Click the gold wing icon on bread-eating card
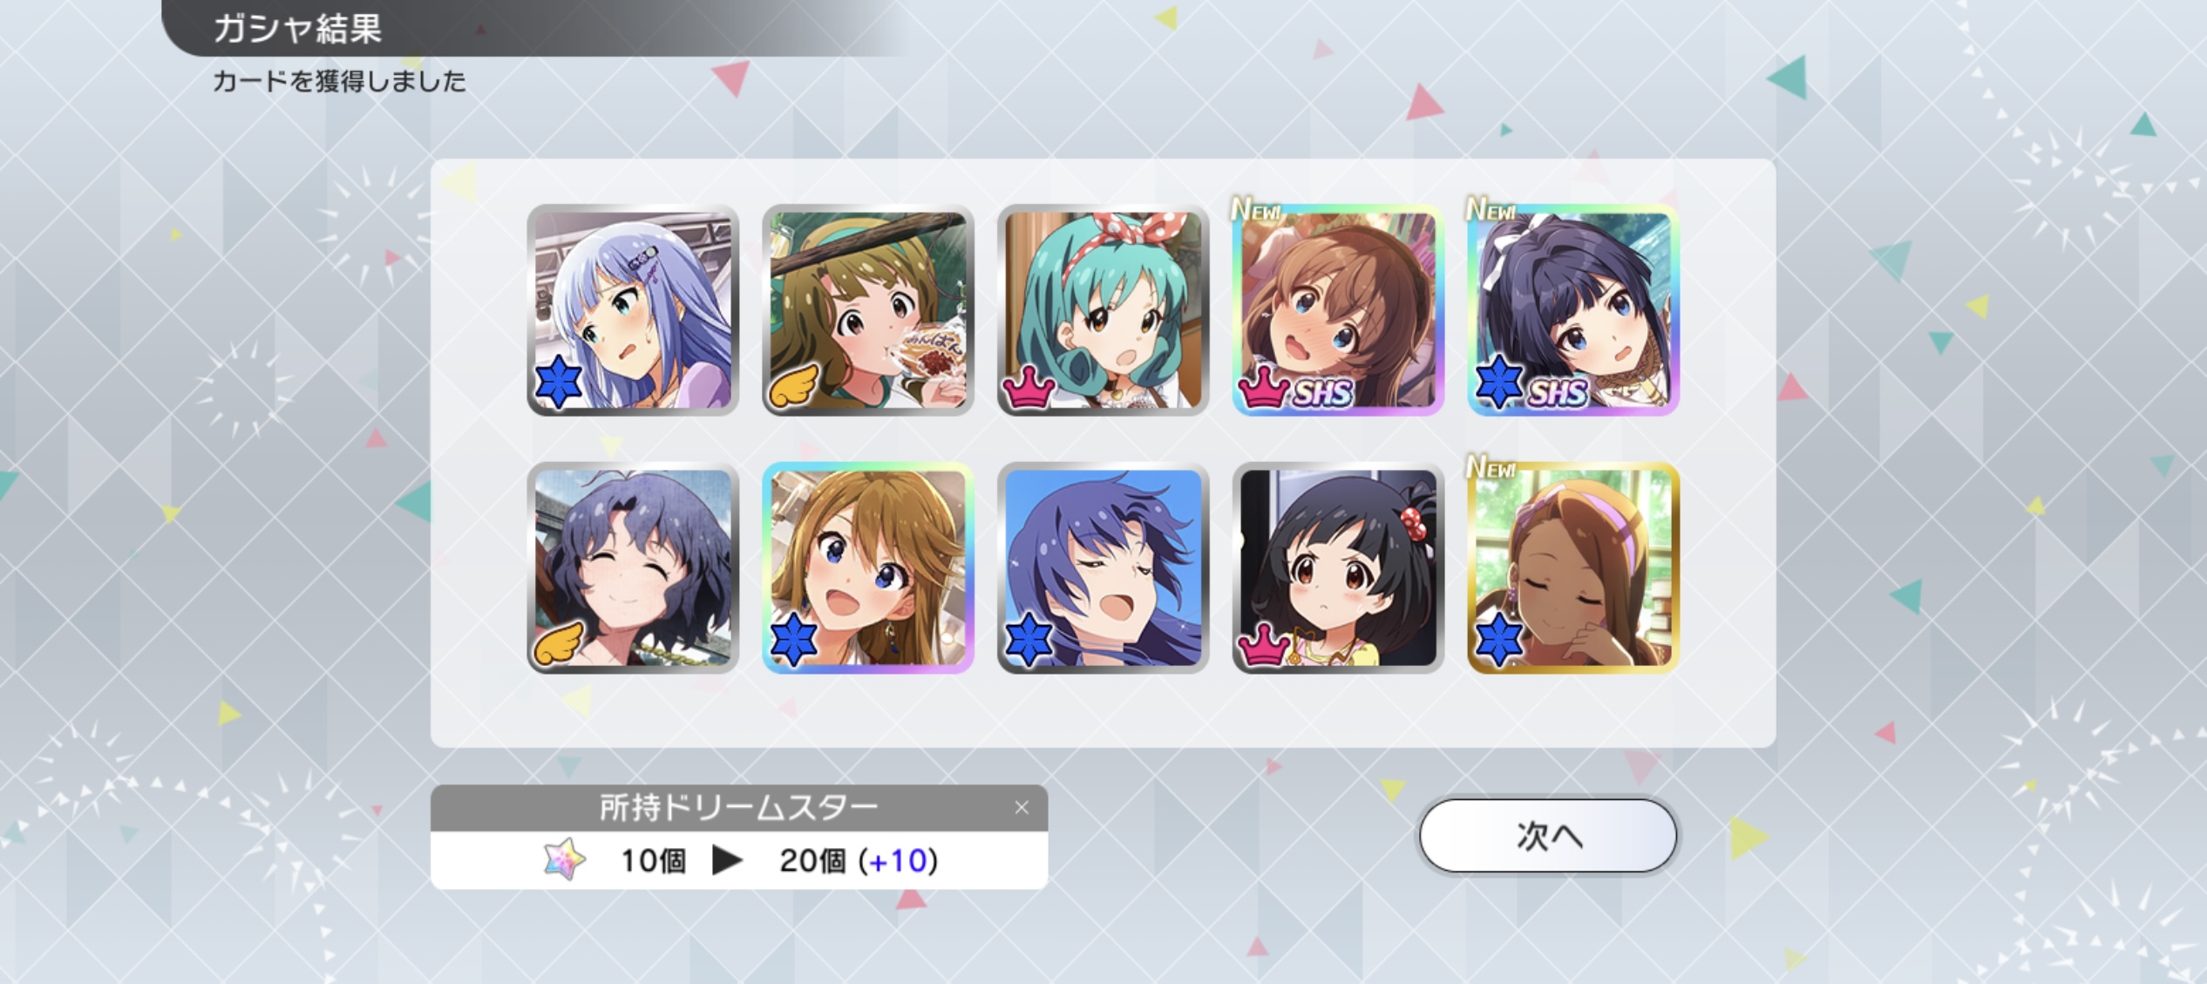The height and width of the screenshot is (984, 2207). (x=793, y=384)
